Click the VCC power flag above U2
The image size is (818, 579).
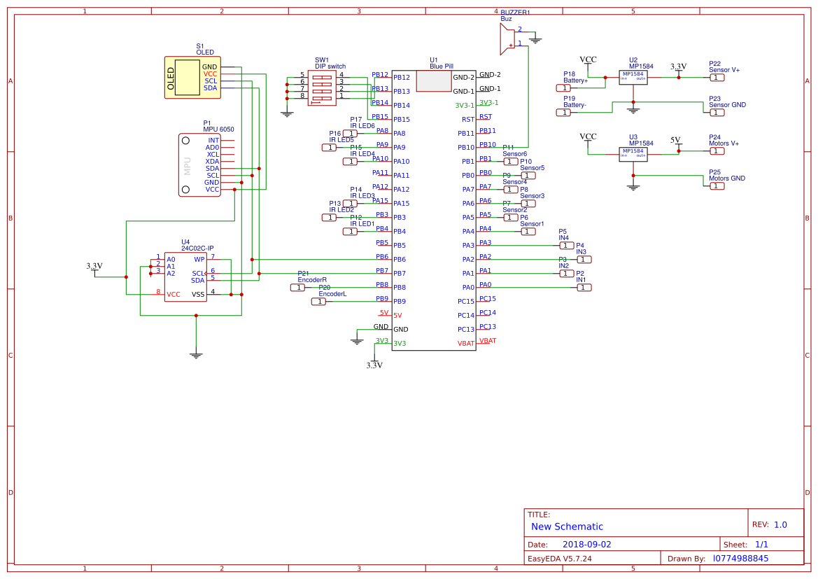coord(588,60)
